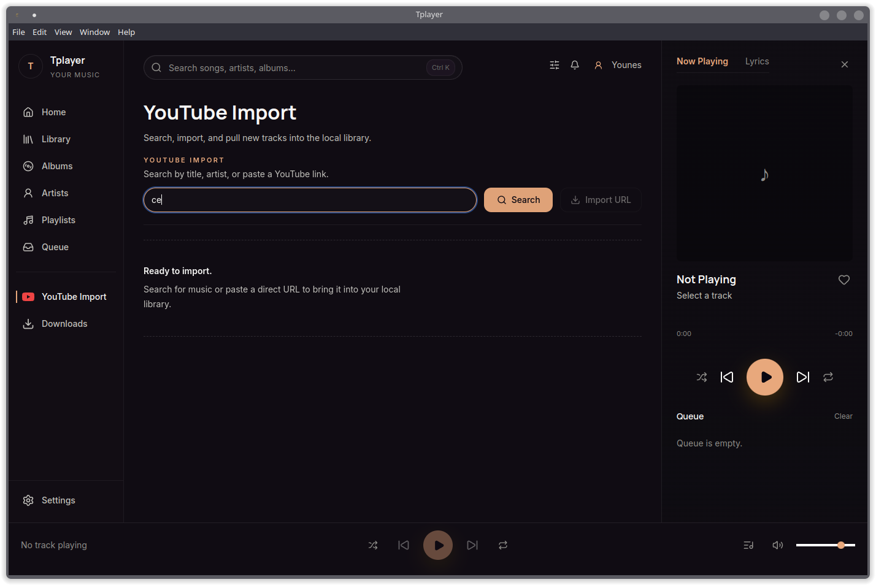Click the Ctrl K shortcut badge

[440, 67]
